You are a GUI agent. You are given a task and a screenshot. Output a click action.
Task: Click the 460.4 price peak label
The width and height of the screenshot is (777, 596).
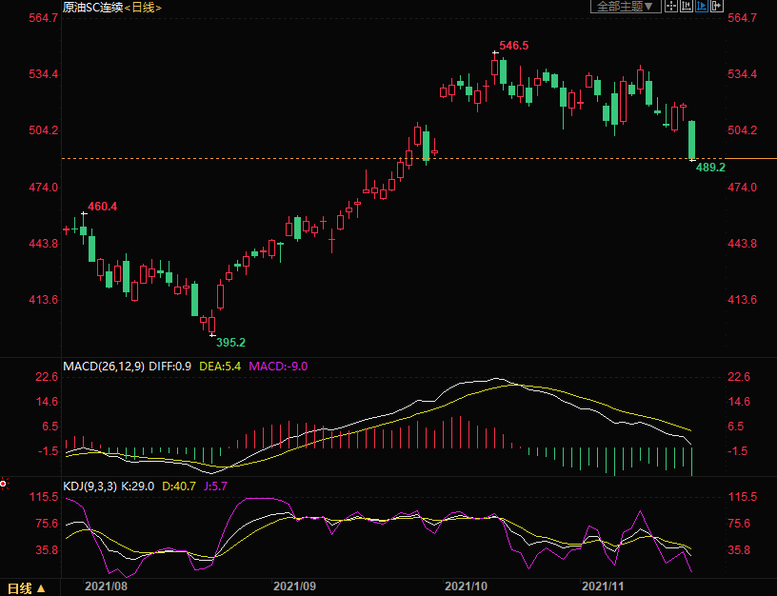102,206
